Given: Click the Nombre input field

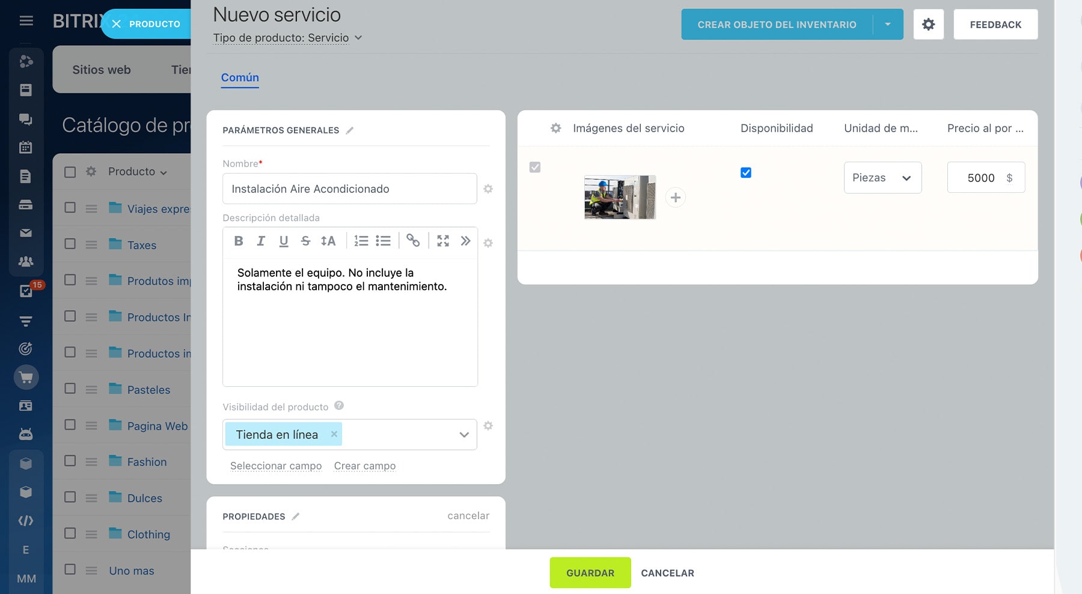Looking at the screenshot, I should click(349, 189).
